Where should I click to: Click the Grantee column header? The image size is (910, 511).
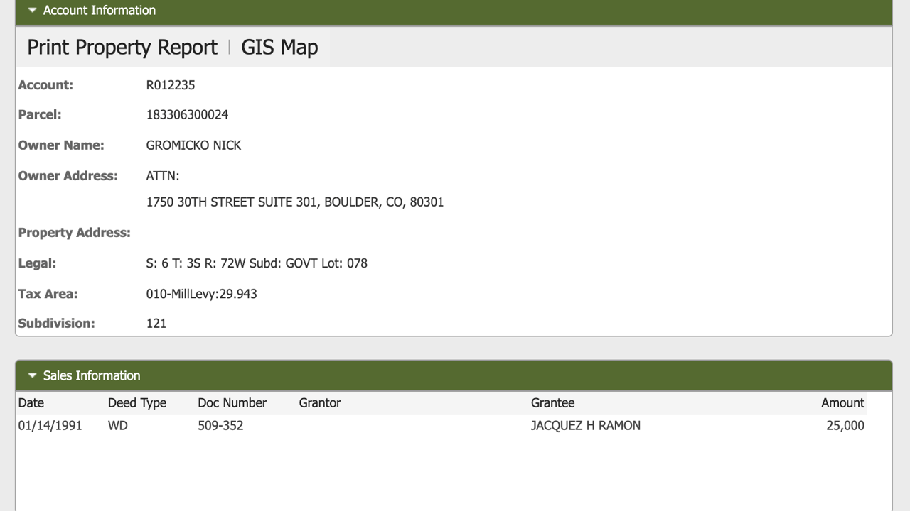tap(552, 402)
